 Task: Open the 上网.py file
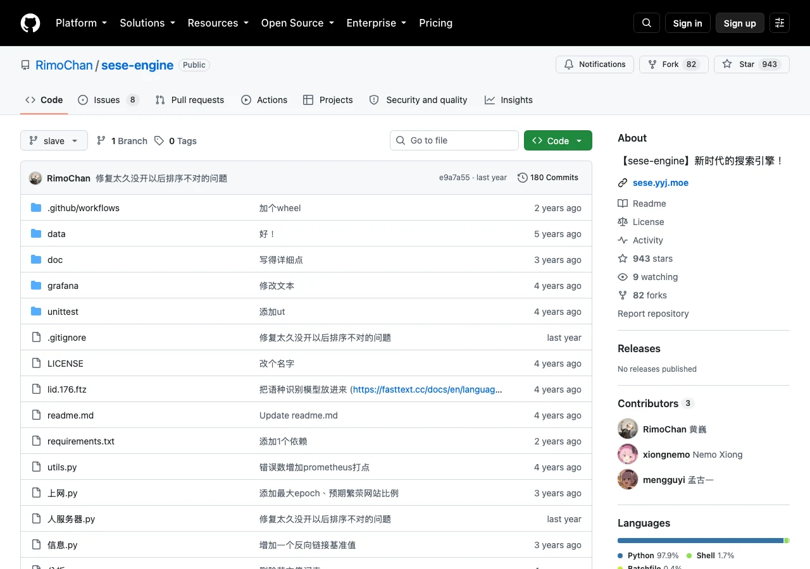pyautogui.click(x=63, y=493)
